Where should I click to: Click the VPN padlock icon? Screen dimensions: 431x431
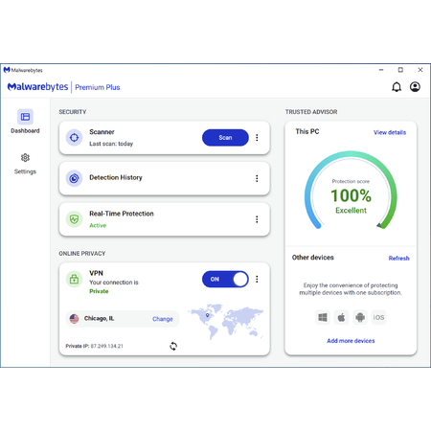[74, 280]
